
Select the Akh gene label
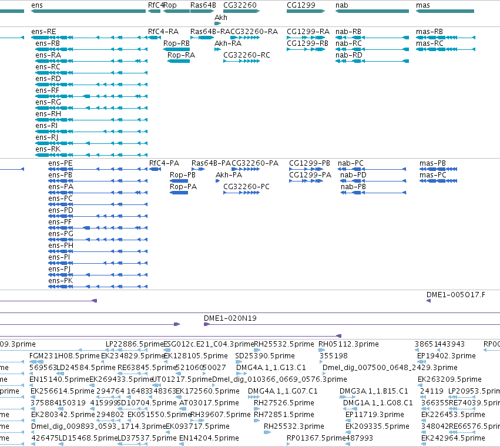221,18
